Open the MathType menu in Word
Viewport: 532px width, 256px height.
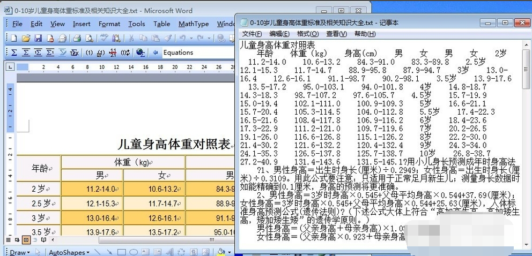tap(193, 24)
